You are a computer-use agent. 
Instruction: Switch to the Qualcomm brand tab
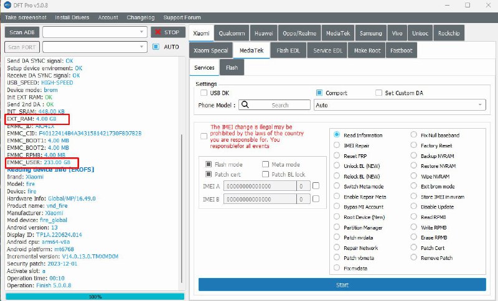pos(232,33)
